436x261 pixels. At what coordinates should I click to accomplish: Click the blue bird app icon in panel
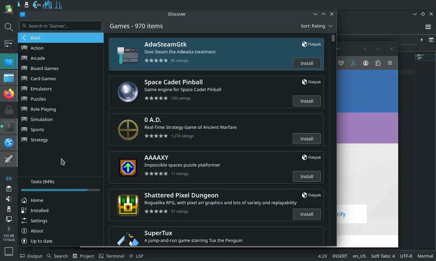click(9, 142)
